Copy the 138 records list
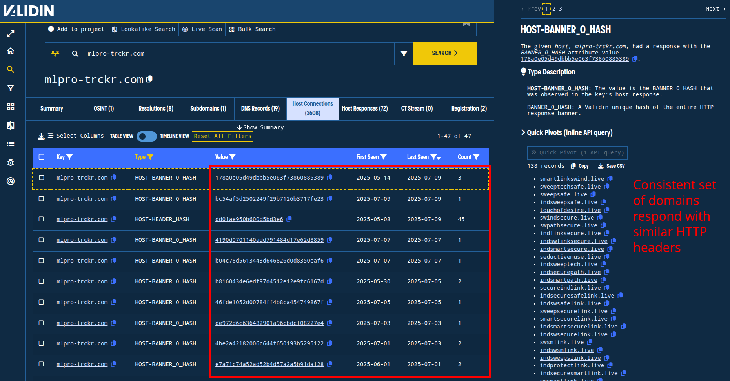 tap(580, 166)
